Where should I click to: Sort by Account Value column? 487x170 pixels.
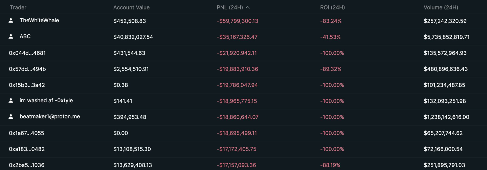point(131,7)
